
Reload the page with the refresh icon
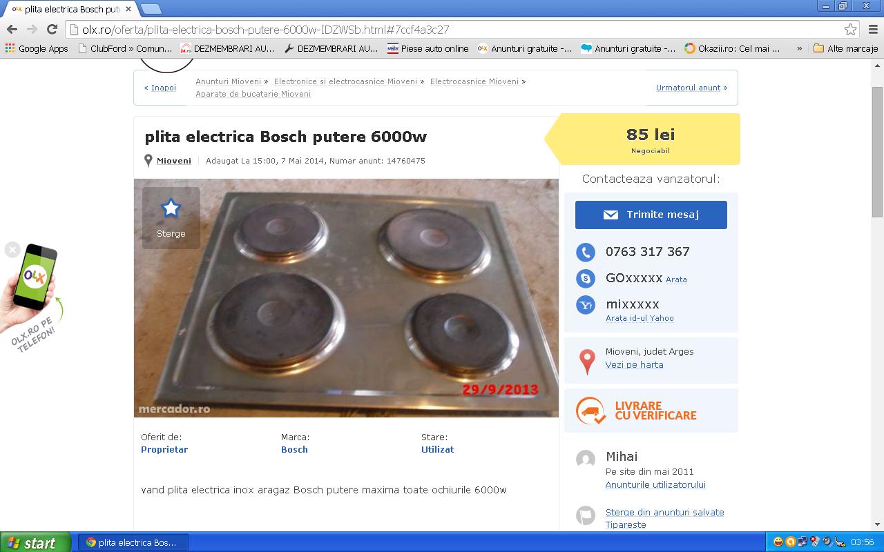click(52, 29)
